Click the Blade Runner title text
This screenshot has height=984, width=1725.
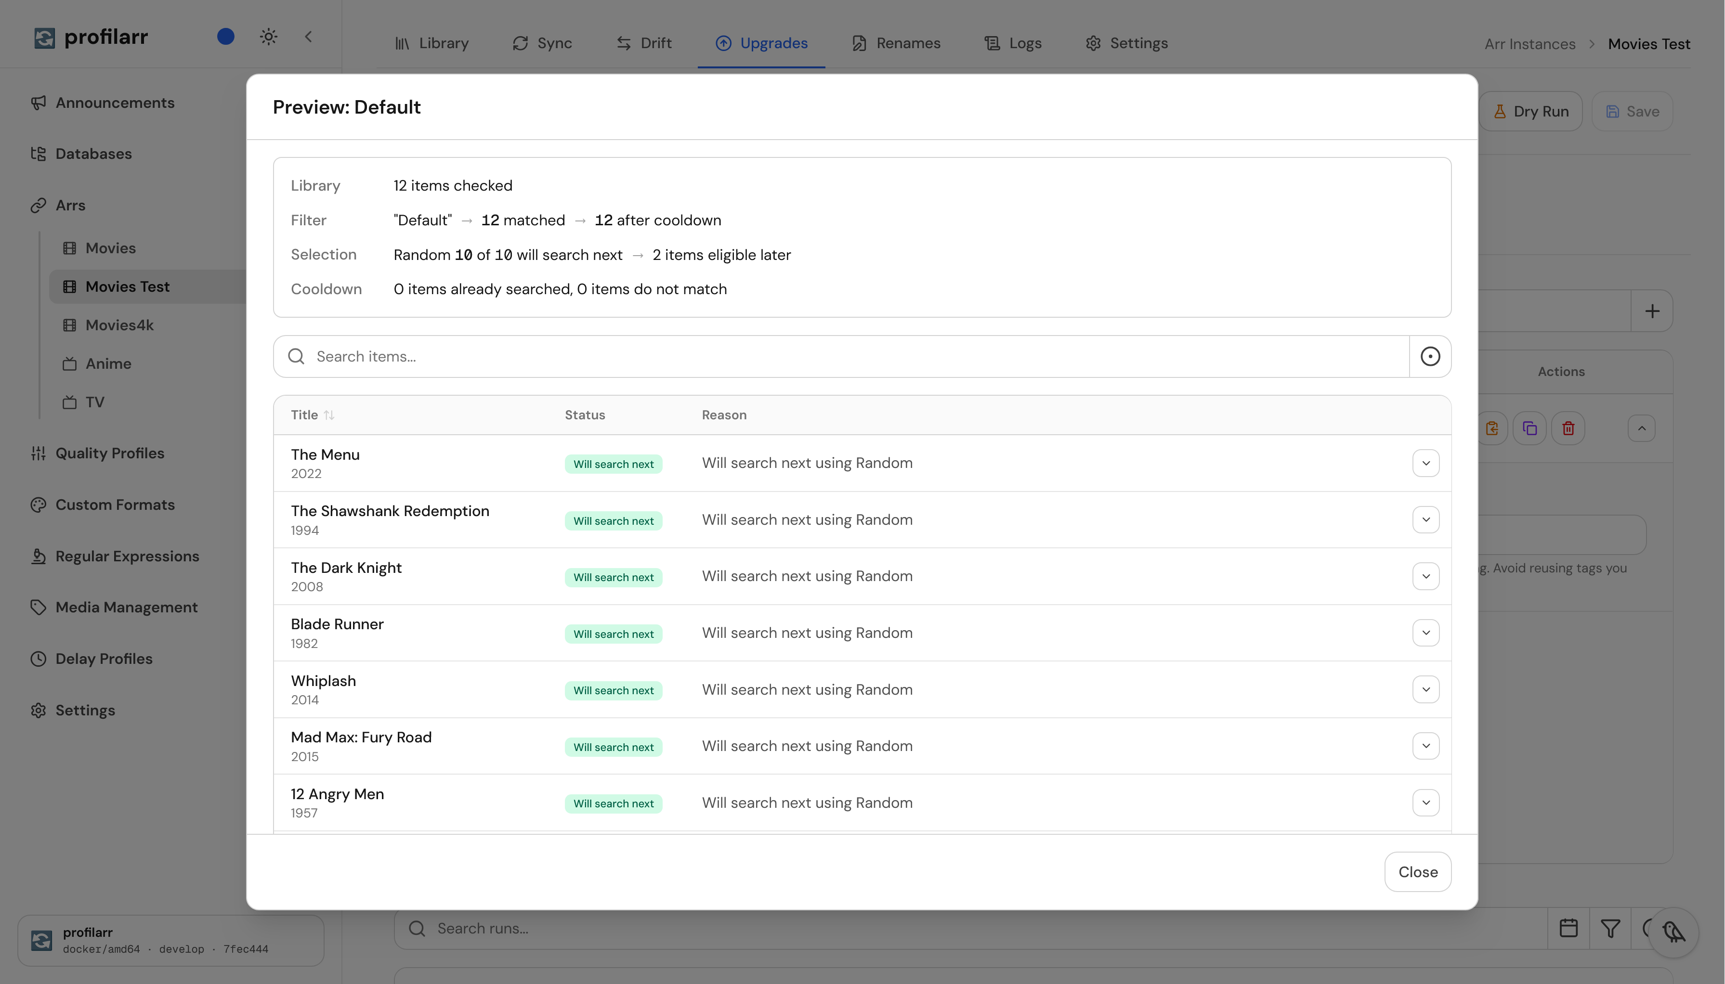tap(337, 624)
